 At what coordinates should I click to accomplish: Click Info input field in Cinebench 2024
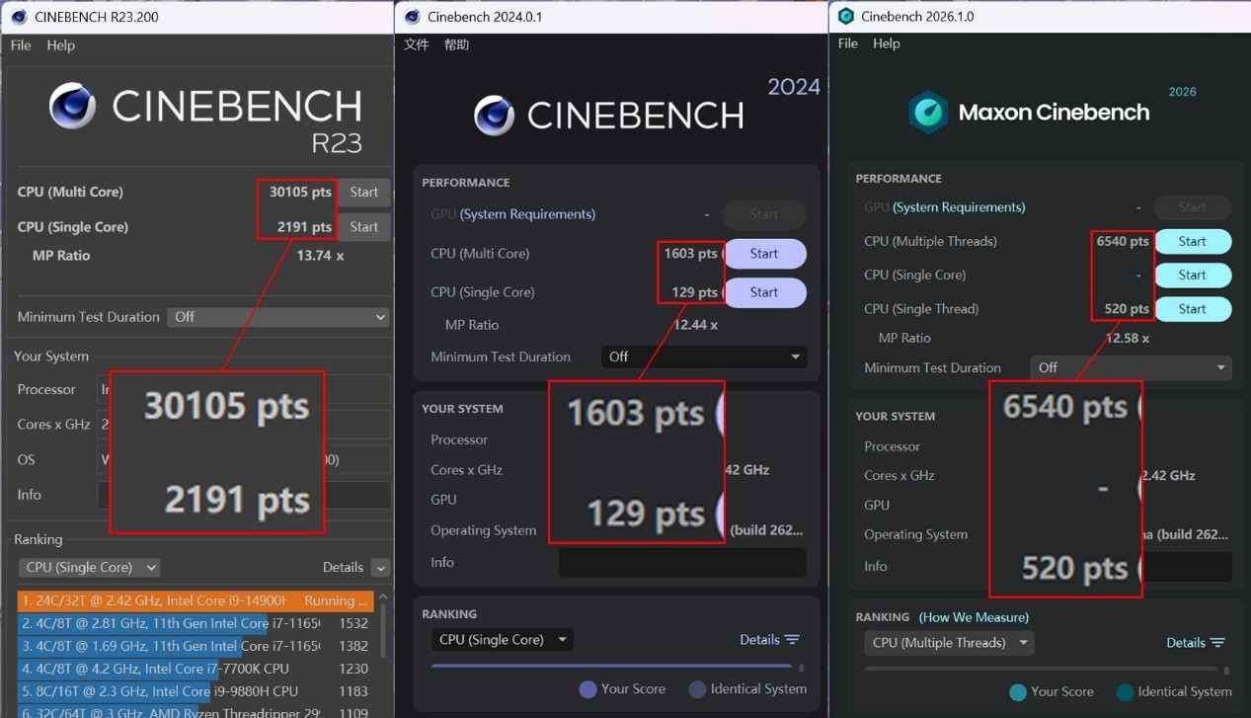682,562
